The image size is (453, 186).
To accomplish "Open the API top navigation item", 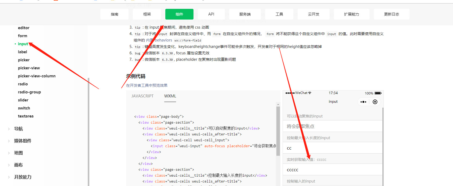I will click(x=211, y=14).
